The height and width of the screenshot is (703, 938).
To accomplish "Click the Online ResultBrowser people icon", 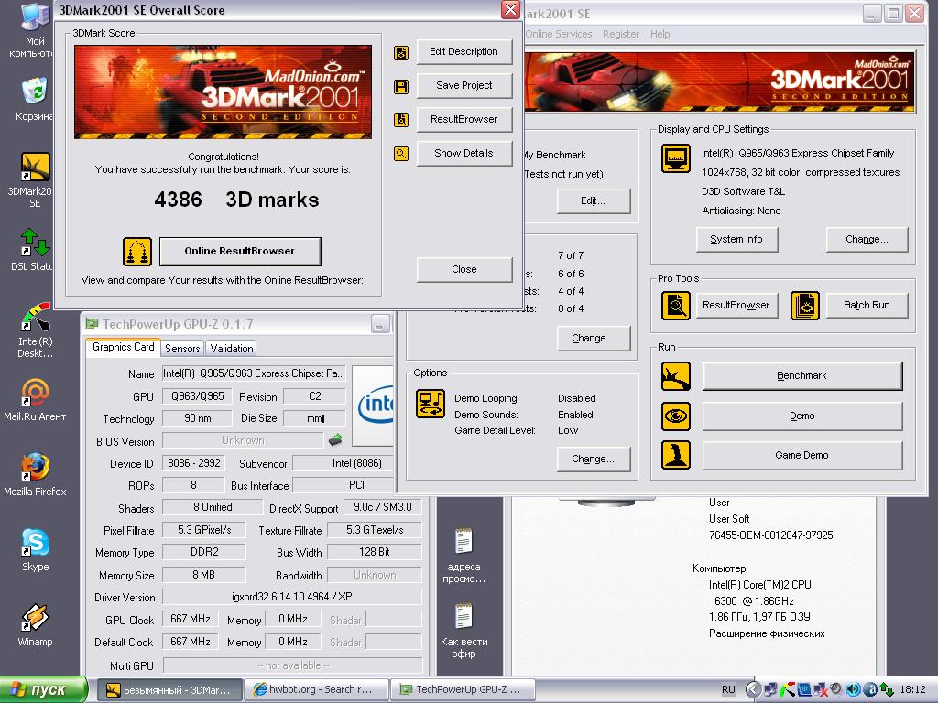I will [x=137, y=251].
